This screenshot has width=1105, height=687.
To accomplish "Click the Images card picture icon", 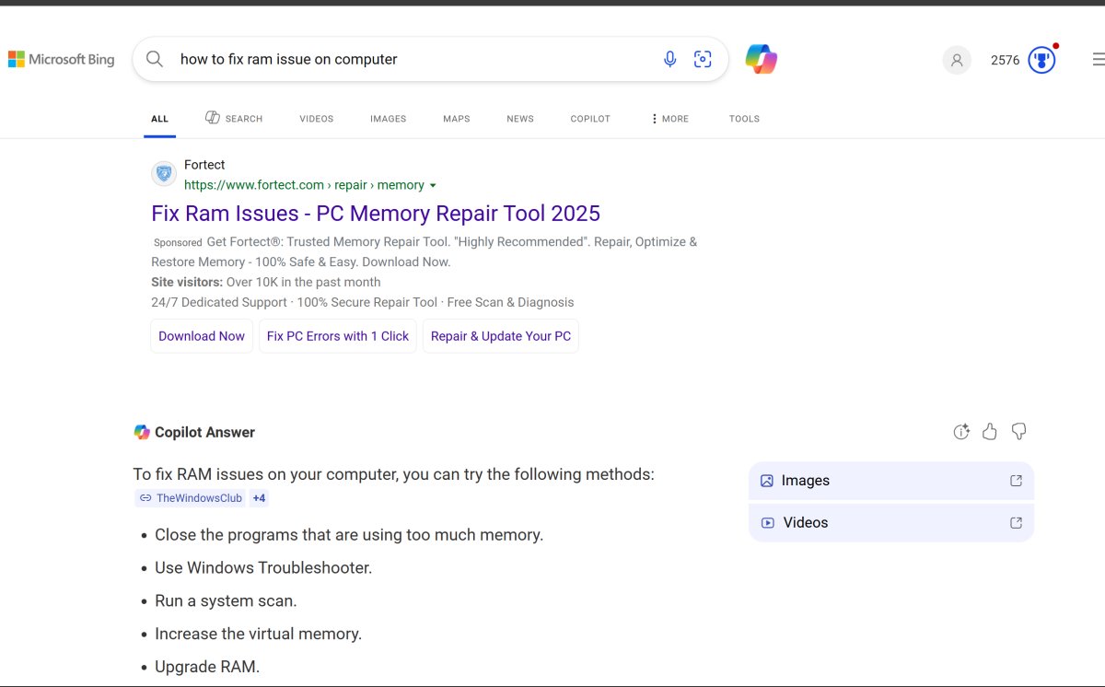I will pos(766,481).
